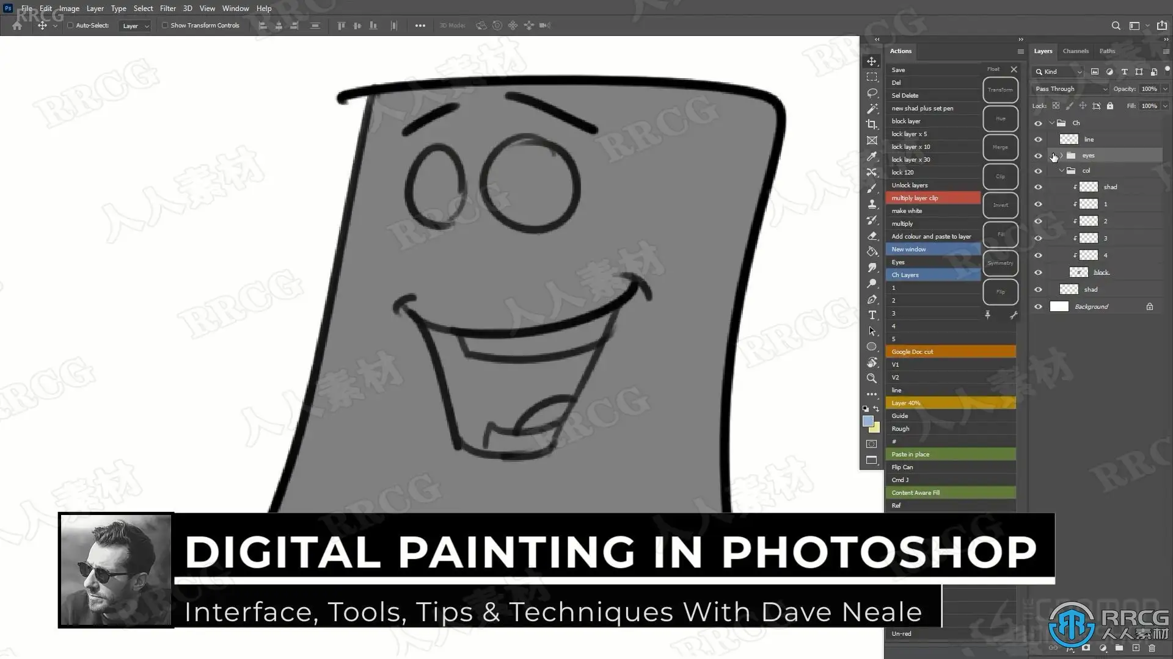
Task: Switch to the Channels tab
Action: (x=1075, y=51)
